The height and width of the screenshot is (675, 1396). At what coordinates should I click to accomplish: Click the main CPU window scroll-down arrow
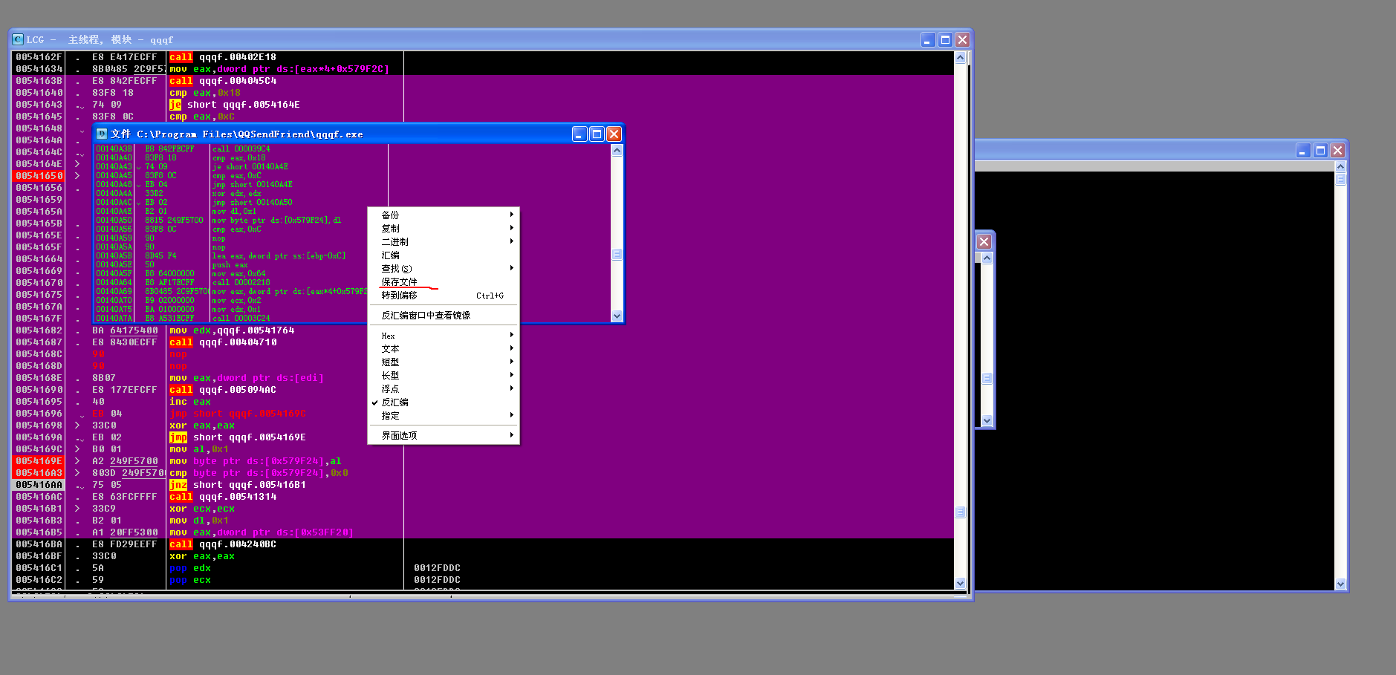coord(960,584)
